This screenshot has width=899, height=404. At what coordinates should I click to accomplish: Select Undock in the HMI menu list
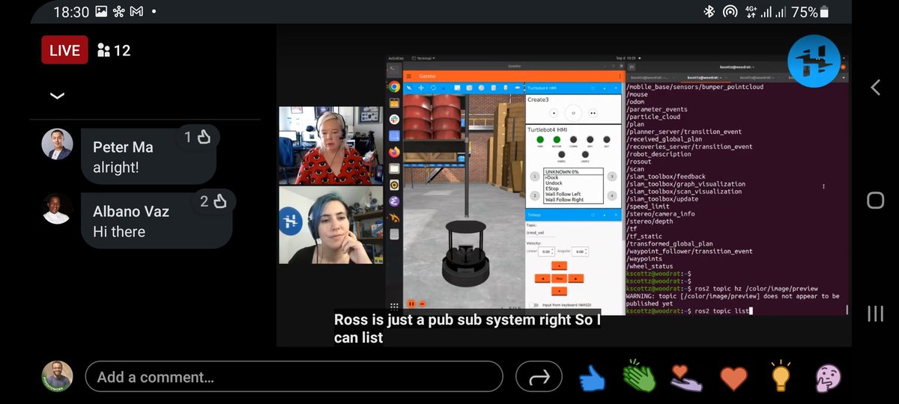click(x=554, y=183)
